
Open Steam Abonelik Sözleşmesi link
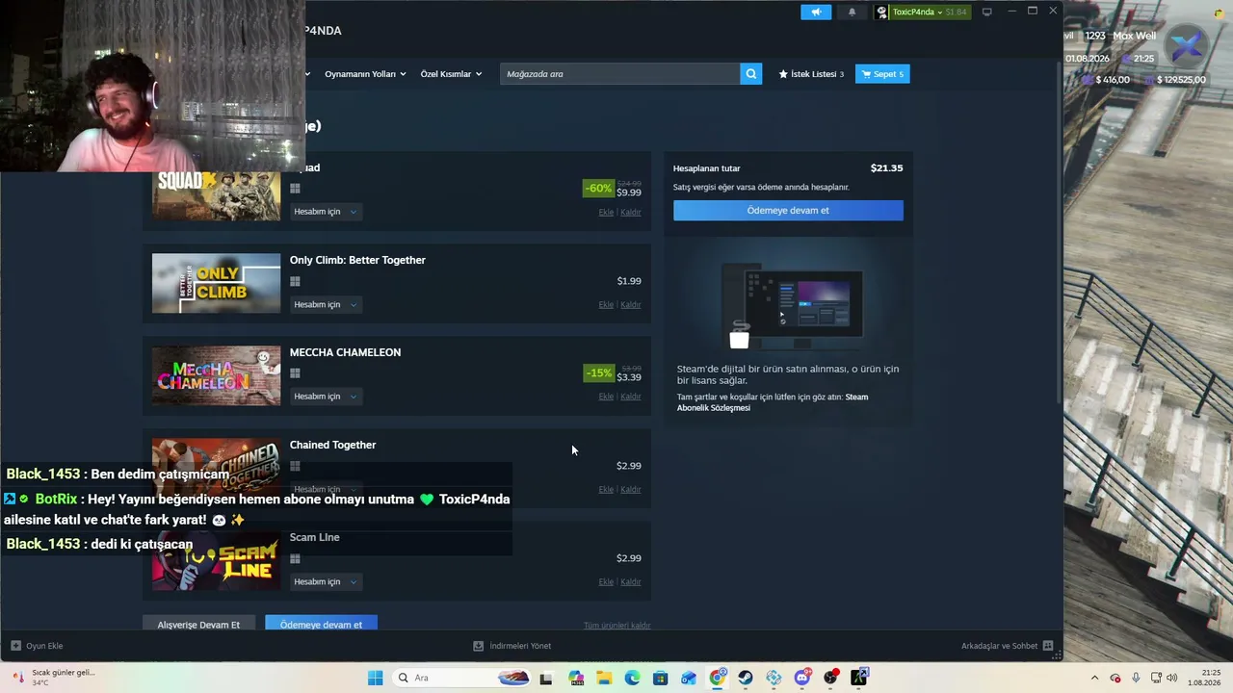tap(773, 402)
